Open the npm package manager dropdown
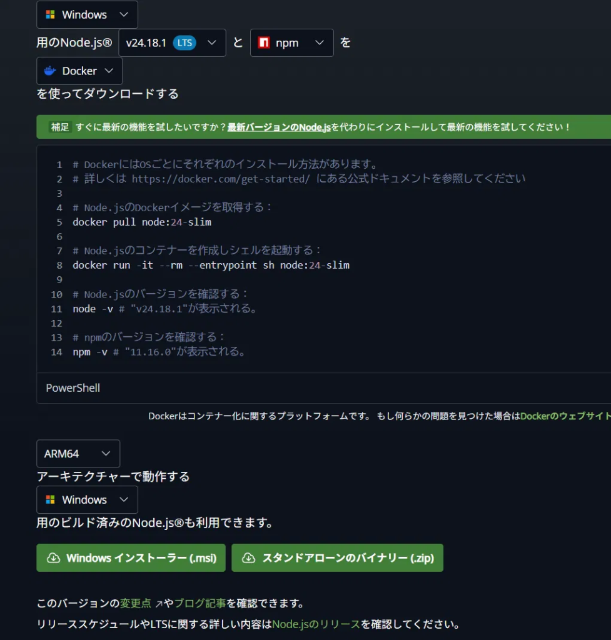 coord(291,43)
